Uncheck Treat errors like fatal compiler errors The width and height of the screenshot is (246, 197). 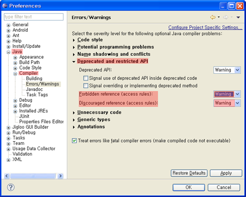(75, 140)
